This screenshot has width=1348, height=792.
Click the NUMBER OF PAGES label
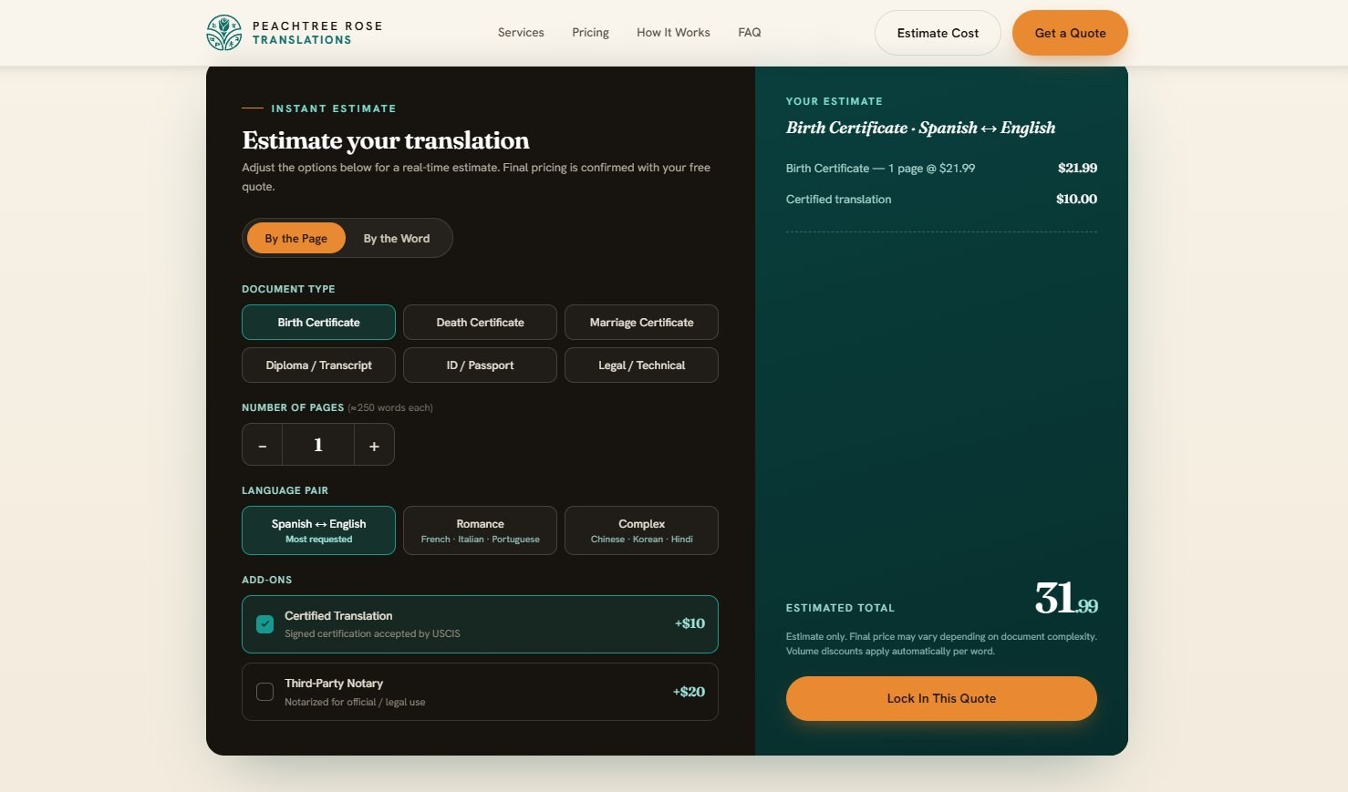pos(293,407)
